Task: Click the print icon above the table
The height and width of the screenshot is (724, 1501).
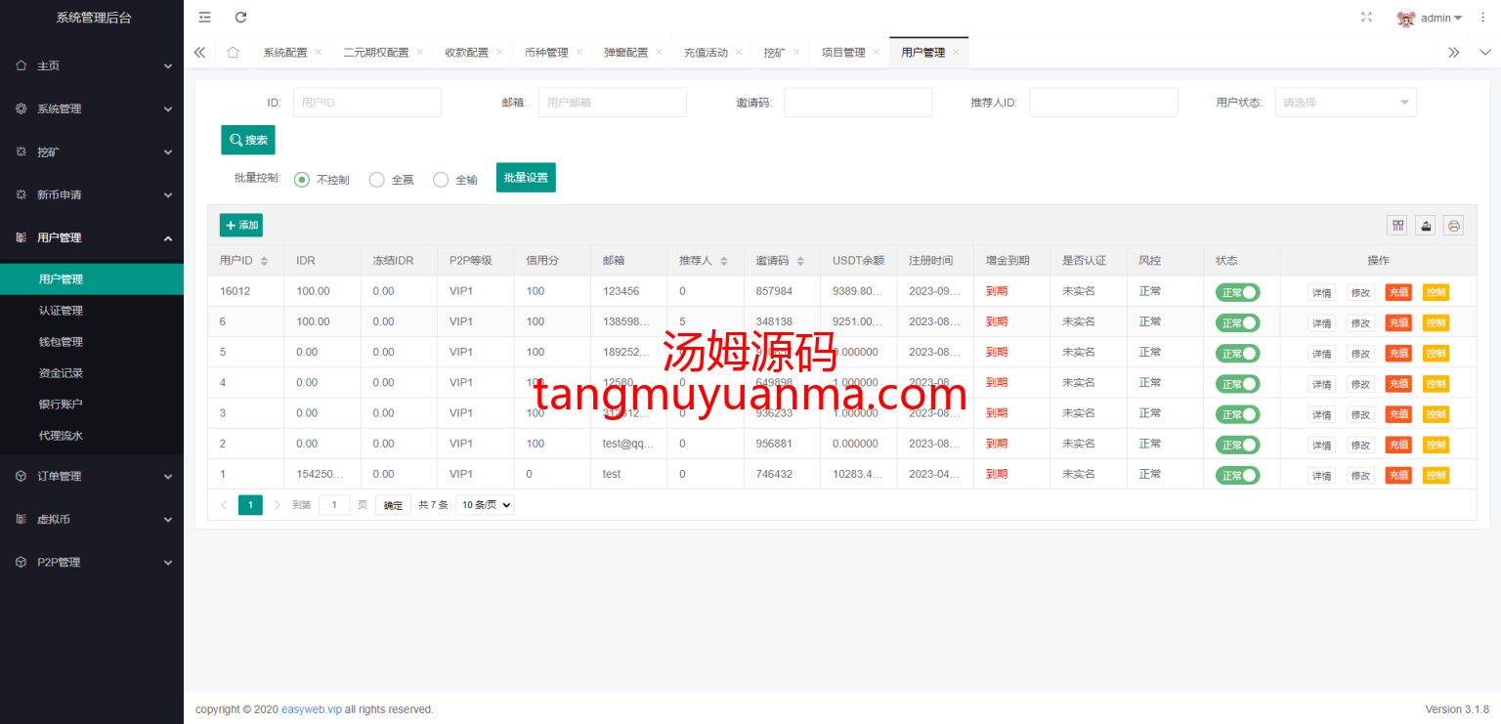Action: point(1453,226)
